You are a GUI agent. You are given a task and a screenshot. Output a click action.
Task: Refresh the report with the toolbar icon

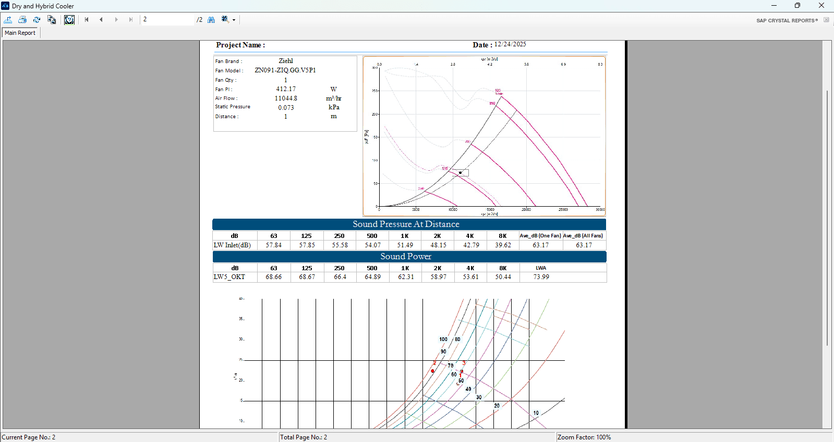[x=37, y=20]
